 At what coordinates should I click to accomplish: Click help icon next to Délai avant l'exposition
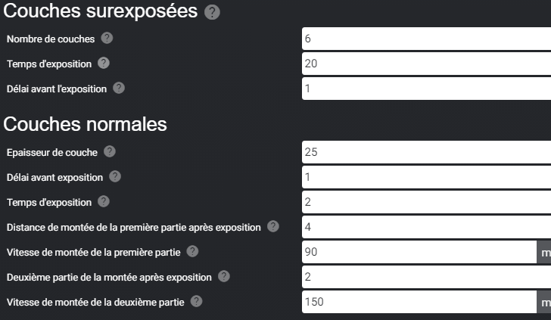(119, 88)
